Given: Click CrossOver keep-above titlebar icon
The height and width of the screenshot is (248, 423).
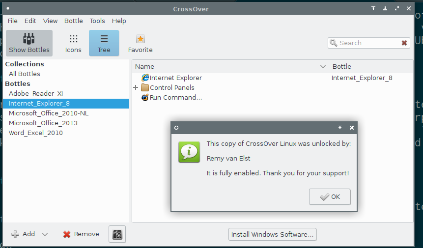Looking at the screenshot, I should pyautogui.click(x=373, y=8).
